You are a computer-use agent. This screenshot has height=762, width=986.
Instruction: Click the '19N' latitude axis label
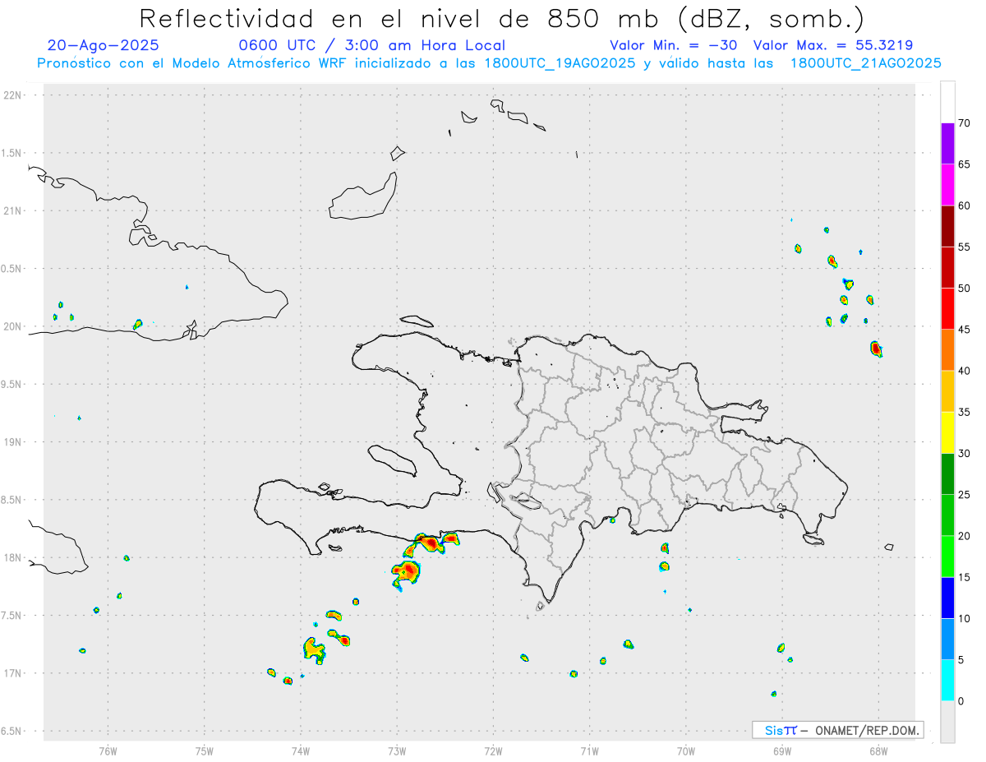14,442
